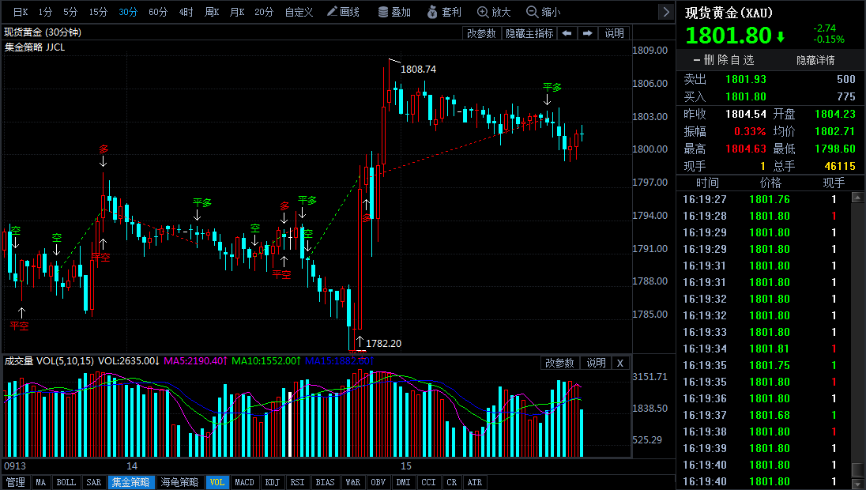Select the RSI indicator tab
The image size is (866, 490).
pyautogui.click(x=298, y=482)
